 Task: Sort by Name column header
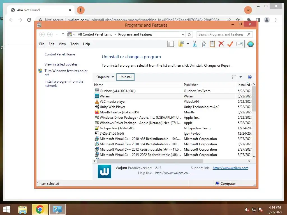[137, 85]
